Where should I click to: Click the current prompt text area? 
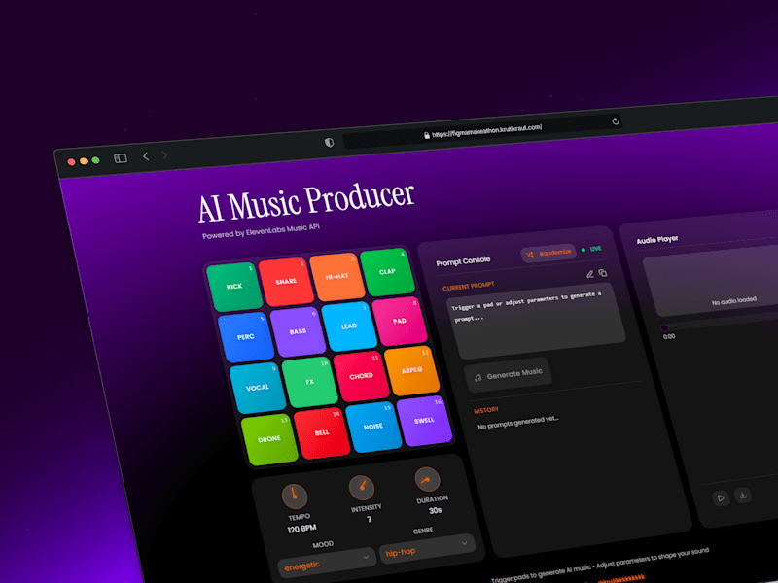pos(537,322)
